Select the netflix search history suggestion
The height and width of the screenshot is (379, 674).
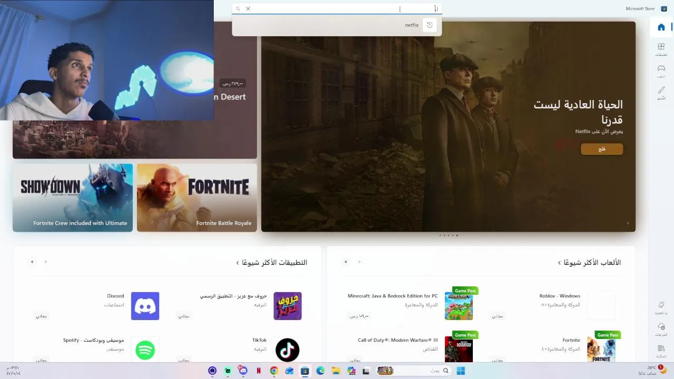tap(336, 25)
